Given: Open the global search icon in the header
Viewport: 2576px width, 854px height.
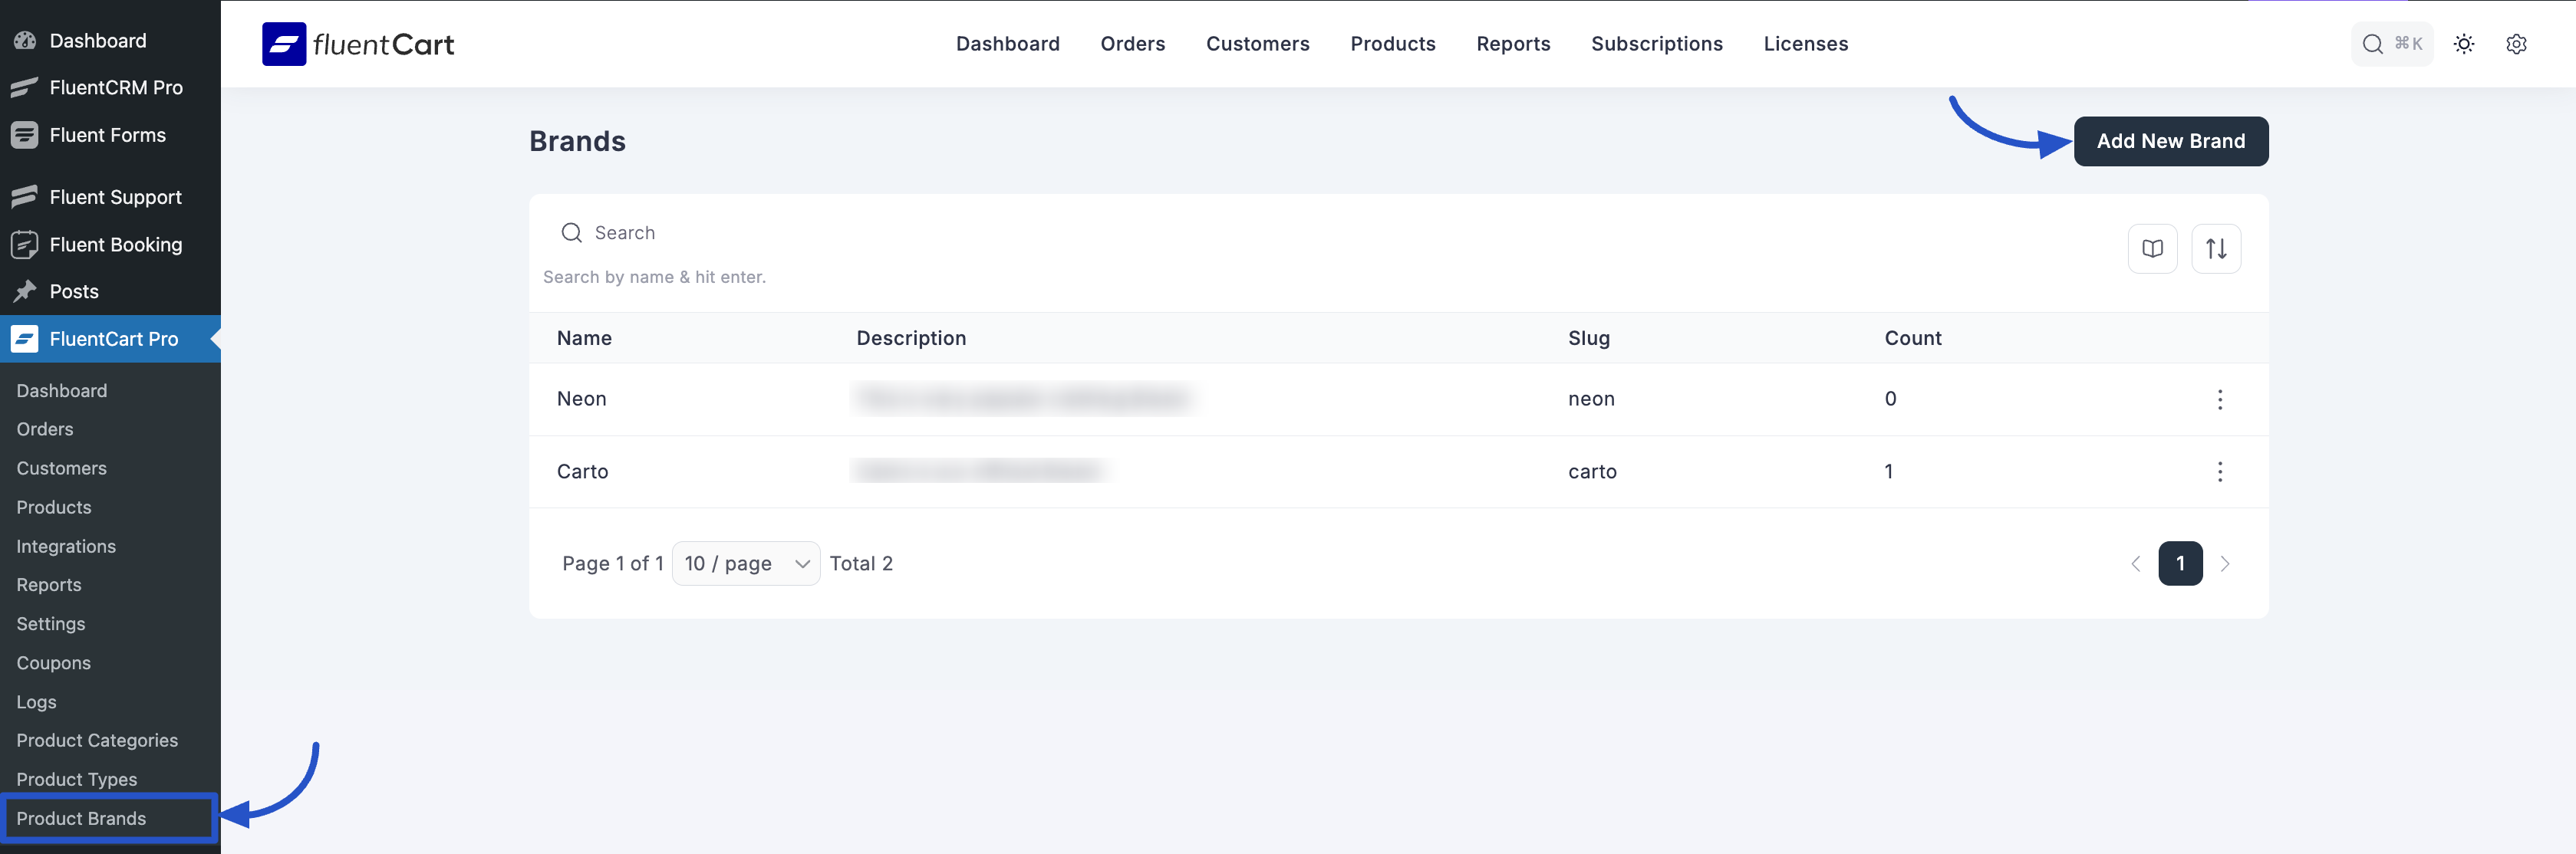Looking at the screenshot, I should click(2371, 44).
